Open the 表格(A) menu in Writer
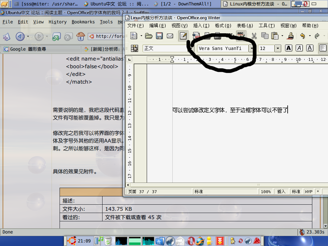Screen dimensions: 328x246 point(245,26)
